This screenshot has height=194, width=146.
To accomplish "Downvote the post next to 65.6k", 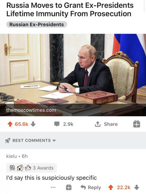I will coord(33,124).
